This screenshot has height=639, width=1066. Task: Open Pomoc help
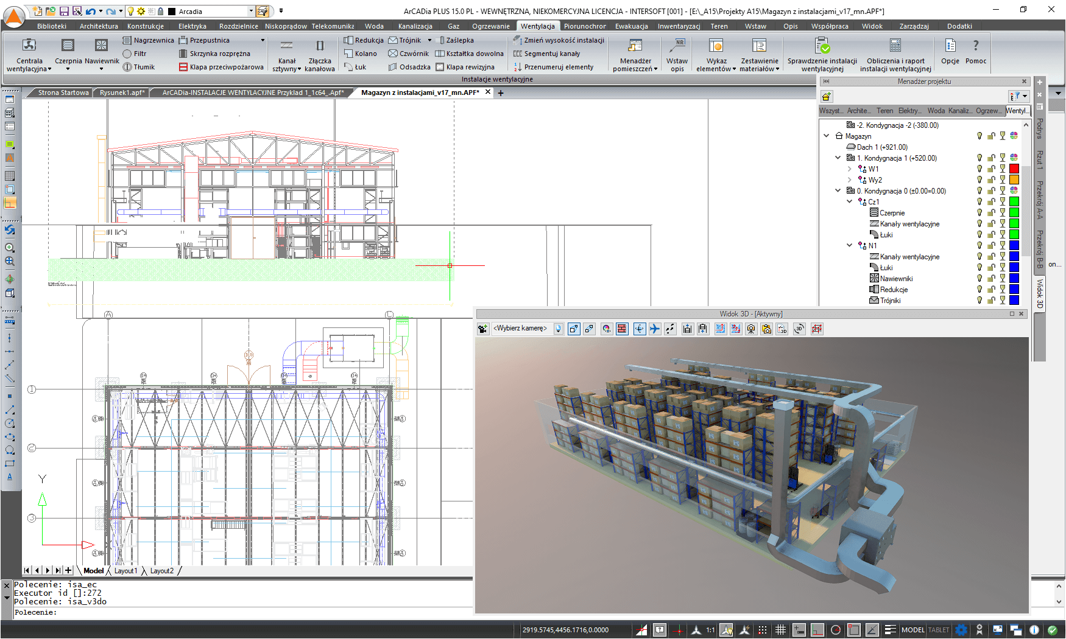click(x=975, y=52)
